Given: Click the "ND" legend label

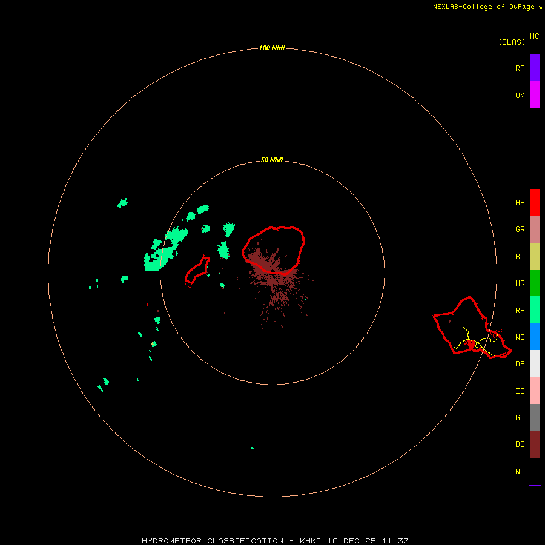Looking at the screenshot, I should [x=520, y=472].
